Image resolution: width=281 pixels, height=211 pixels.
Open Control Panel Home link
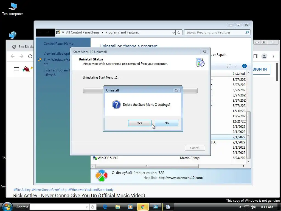pyautogui.click(x=58, y=44)
